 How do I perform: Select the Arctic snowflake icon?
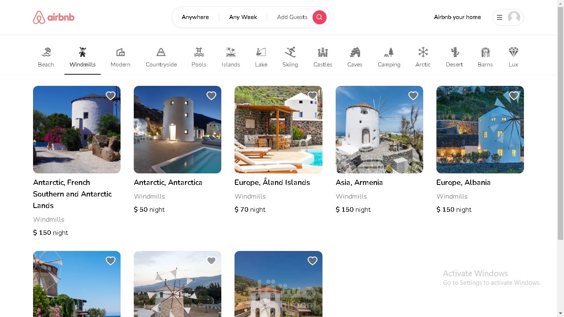click(x=423, y=52)
